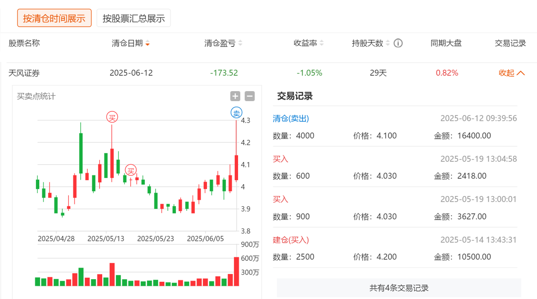The image size is (537, 299).
Task: Click tallest red volume bar at right
Action: coord(236,271)
